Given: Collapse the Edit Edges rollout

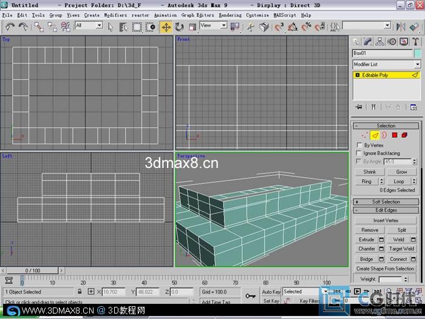Looking at the screenshot, I should pos(386,210).
